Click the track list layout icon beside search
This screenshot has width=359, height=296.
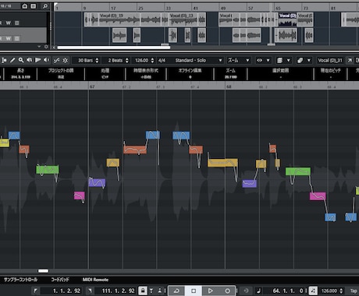coord(34,6)
